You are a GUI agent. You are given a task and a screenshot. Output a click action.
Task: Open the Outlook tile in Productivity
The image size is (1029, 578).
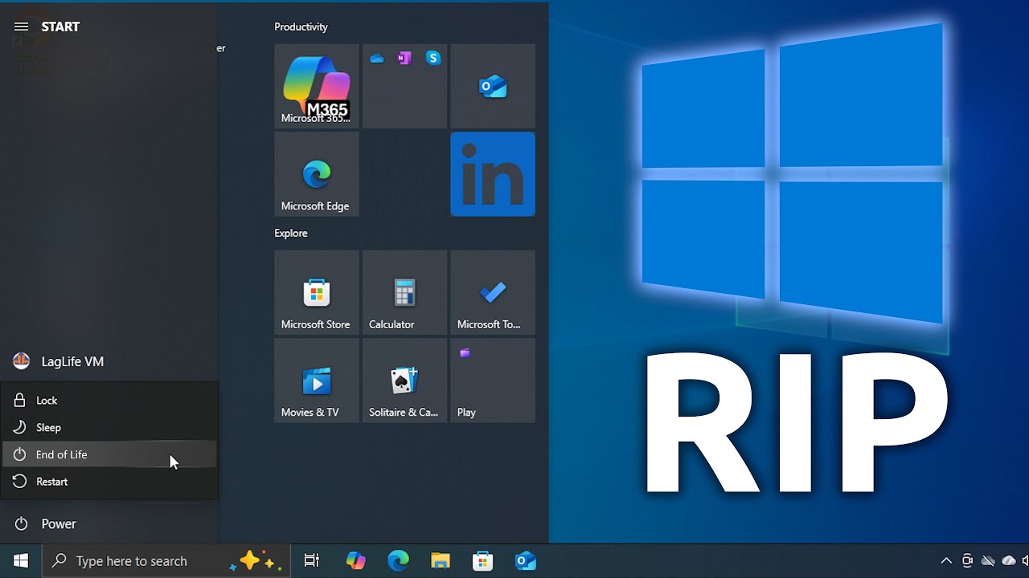point(493,86)
